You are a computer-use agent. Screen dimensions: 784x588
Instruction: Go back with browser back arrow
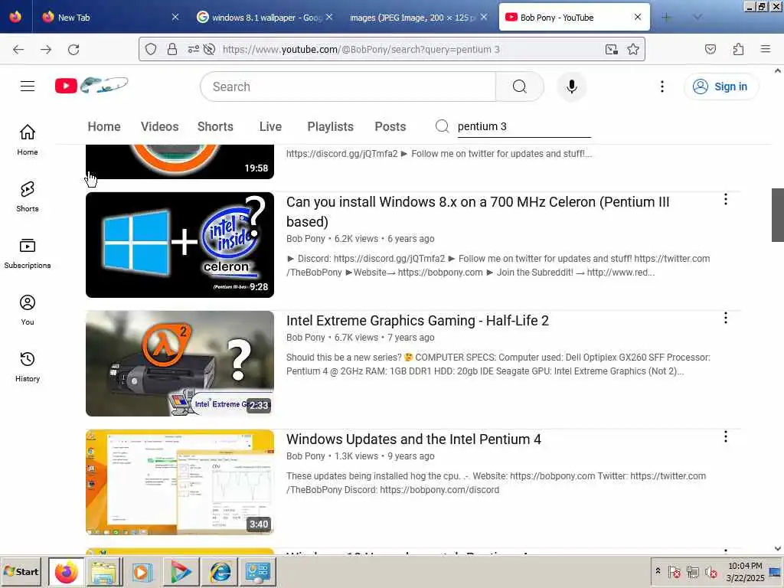[x=18, y=49]
